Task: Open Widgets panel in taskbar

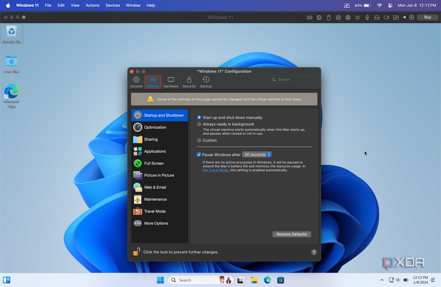Action: point(7,280)
